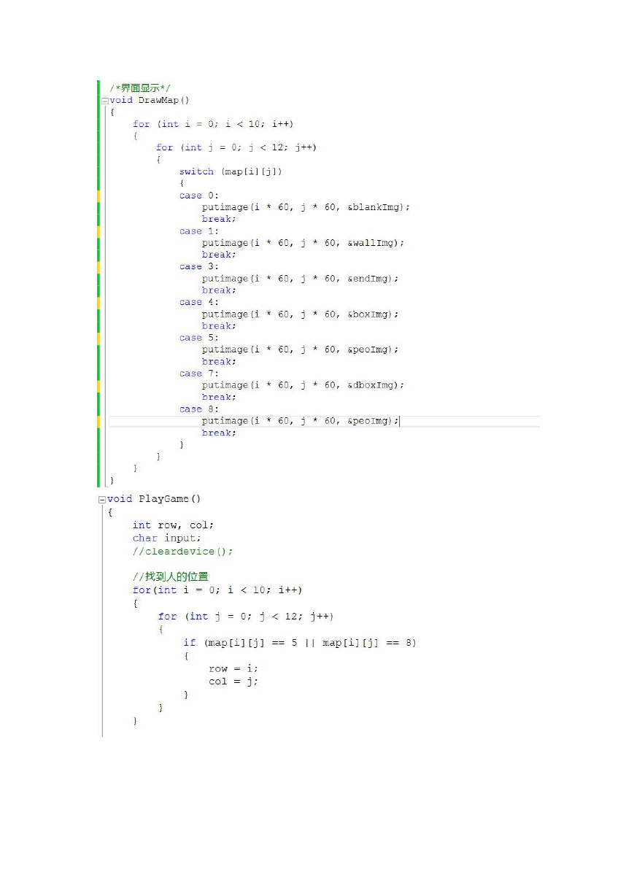The width and height of the screenshot is (634, 896).
Task: Click the case 8: label
Action: 199,409
